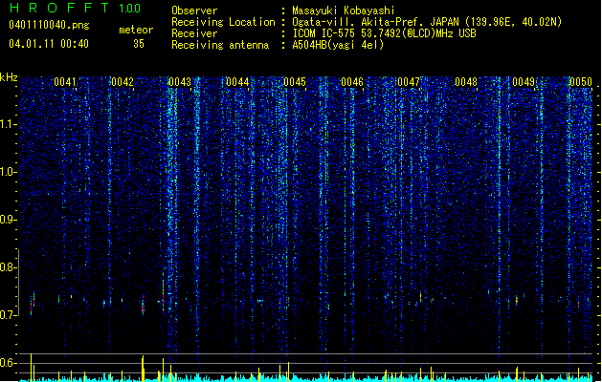
Task: Select the file name 0401110040.png
Action: coord(49,25)
